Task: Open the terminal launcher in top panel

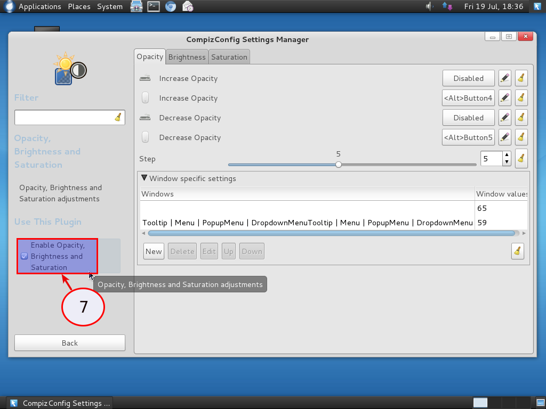Action: (154, 6)
